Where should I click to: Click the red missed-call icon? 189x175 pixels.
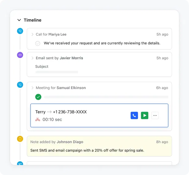37,120
